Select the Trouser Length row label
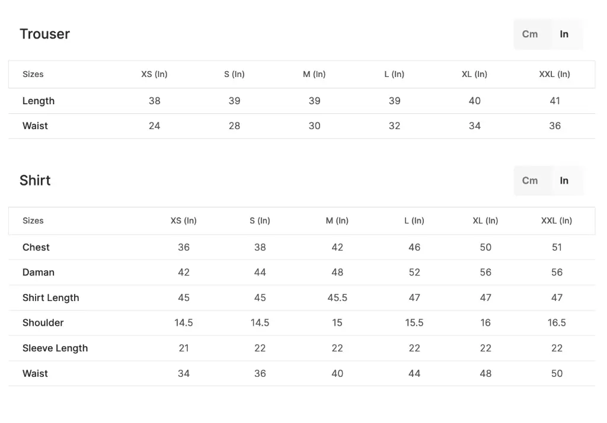This screenshot has height=423, width=607. 39,101
